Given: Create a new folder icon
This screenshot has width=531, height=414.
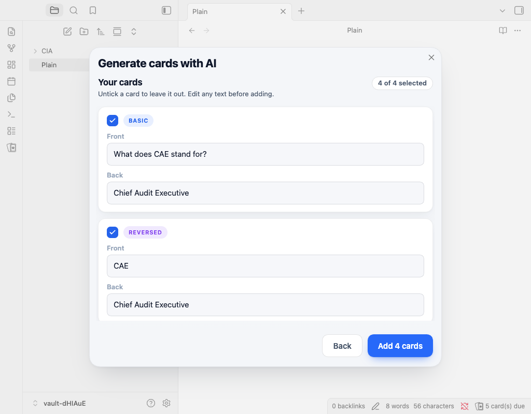Looking at the screenshot, I should [x=84, y=32].
